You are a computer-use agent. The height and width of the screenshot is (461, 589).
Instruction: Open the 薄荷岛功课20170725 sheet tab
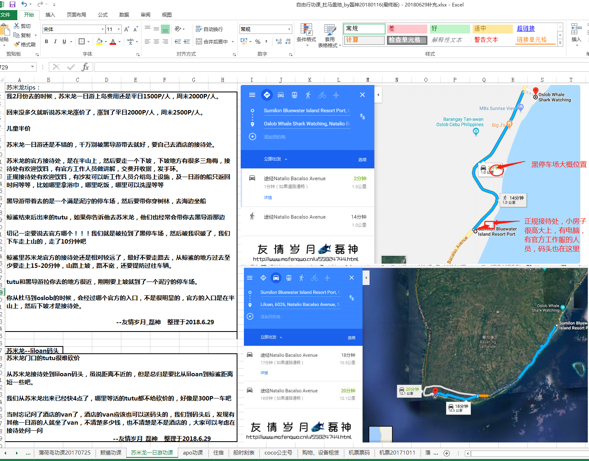coord(65,453)
